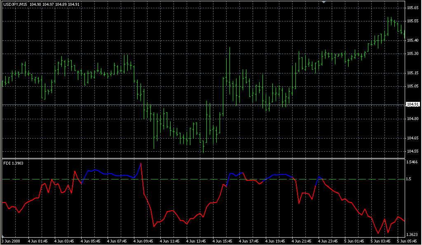Click the divider between price chart and FDI window
The image size is (422, 245).
[202, 158]
